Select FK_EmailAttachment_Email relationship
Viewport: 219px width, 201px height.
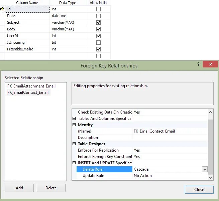[x=31, y=86]
